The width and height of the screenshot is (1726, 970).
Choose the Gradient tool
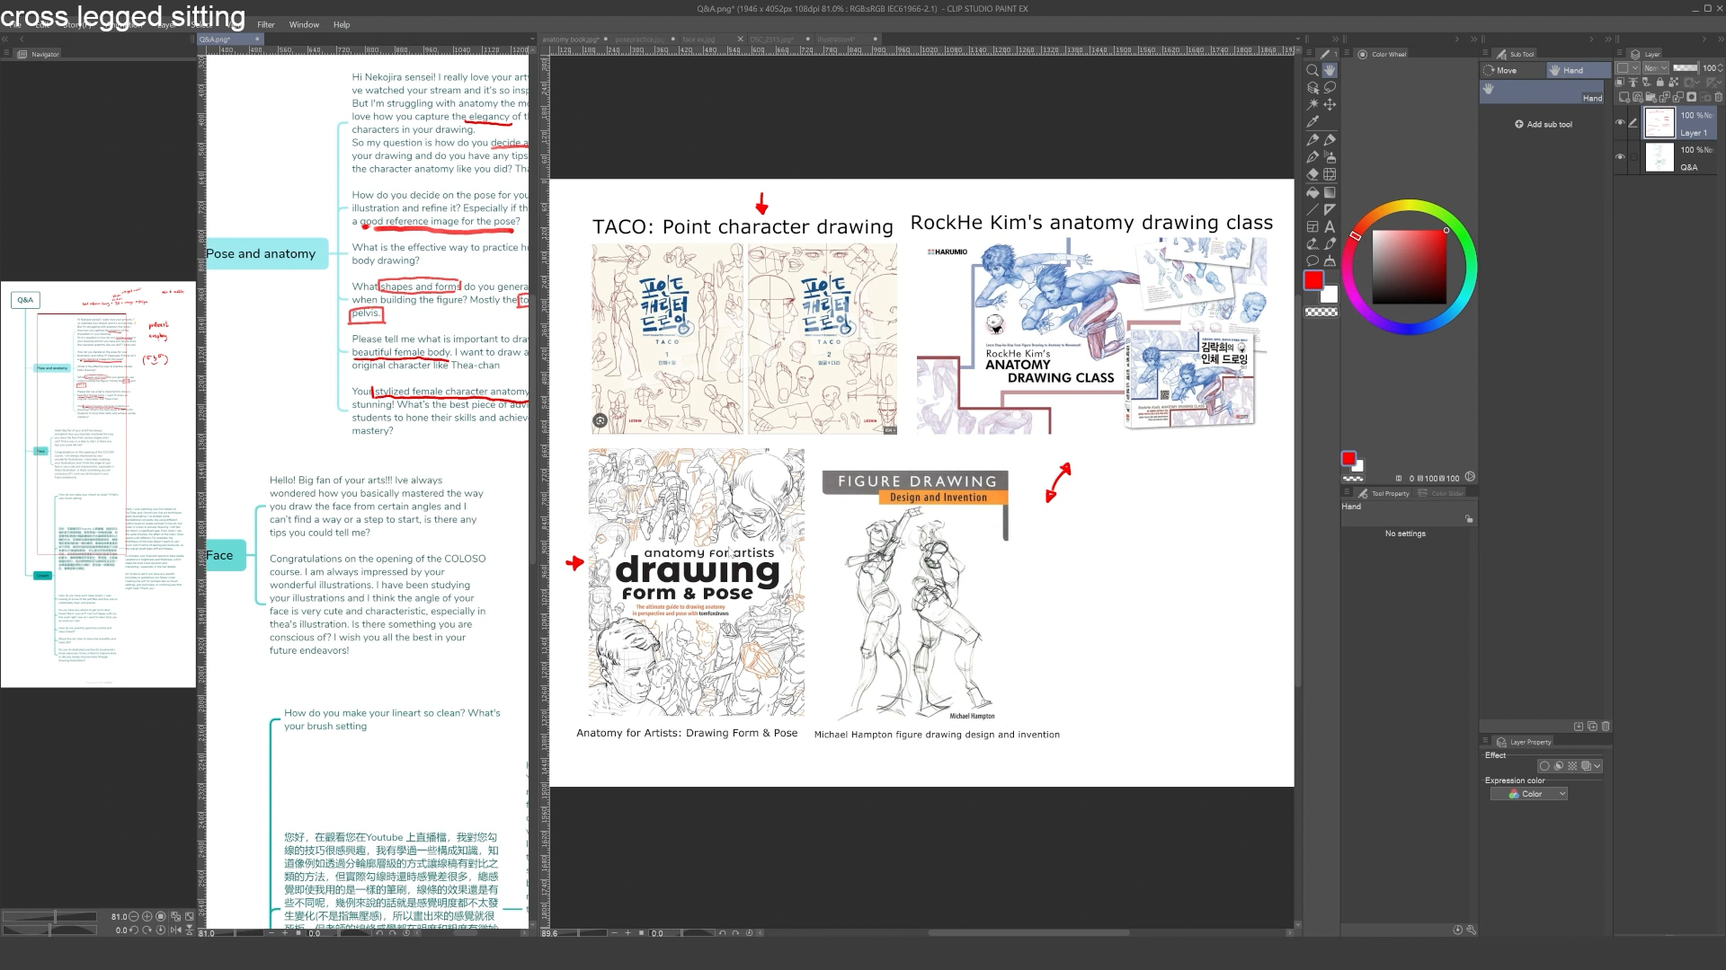(1330, 192)
